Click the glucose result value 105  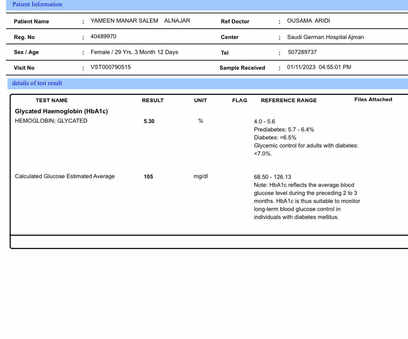(148, 177)
